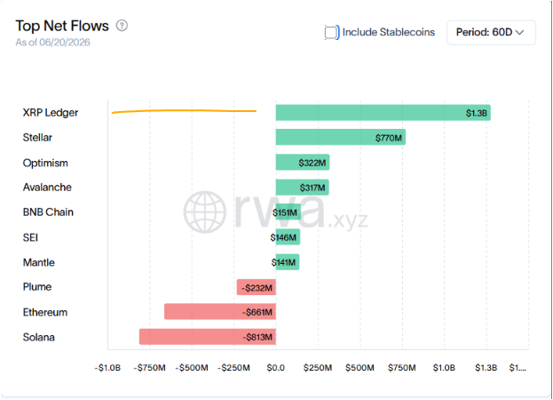The image size is (553, 400).
Task: Click the Optimism row label
Action: coord(45,163)
